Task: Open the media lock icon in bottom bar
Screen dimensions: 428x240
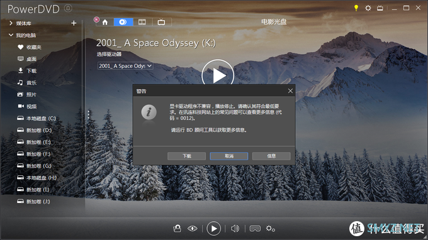Action: tap(177, 228)
